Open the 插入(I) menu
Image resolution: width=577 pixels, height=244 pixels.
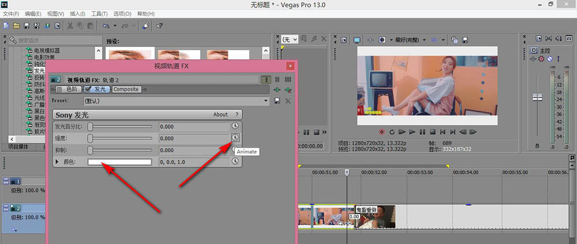click(77, 14)
